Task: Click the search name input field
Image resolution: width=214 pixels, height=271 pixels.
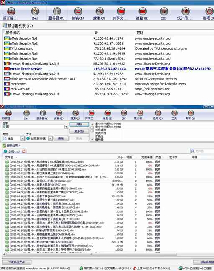Action: click(33, 127)
